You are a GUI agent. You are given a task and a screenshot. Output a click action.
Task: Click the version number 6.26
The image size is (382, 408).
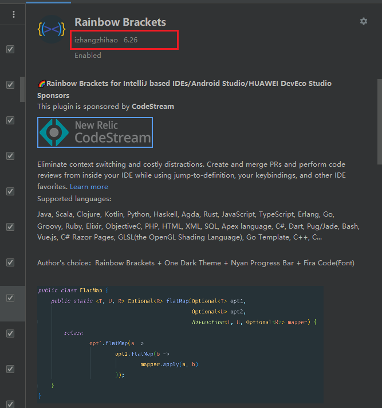(131, 40)
